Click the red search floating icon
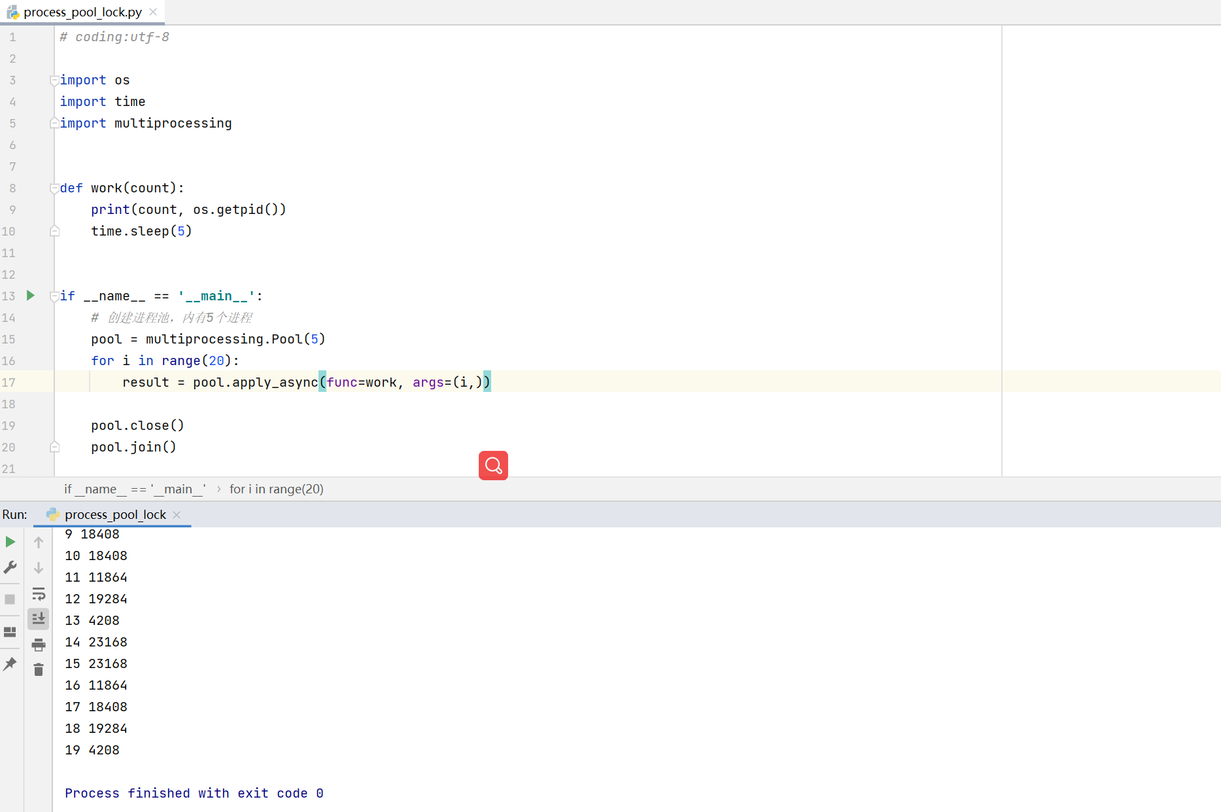Image resolution: width=1221 pixels, height=812 pixels. pos(493,465)
